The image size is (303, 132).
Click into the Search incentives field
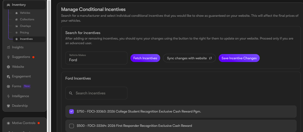(96, 93)
